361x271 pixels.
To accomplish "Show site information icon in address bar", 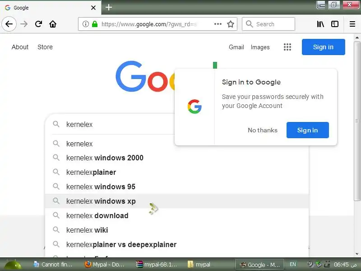I will [x=86, y=24].
